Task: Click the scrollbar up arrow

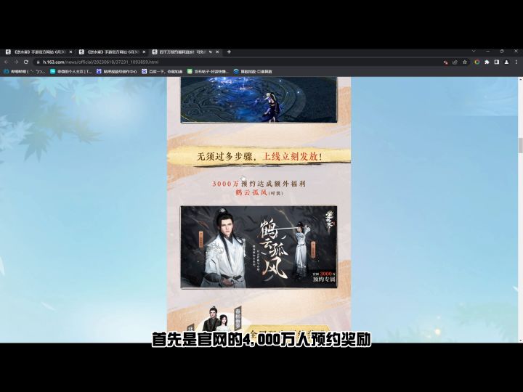Action: [x=520, y=79]
